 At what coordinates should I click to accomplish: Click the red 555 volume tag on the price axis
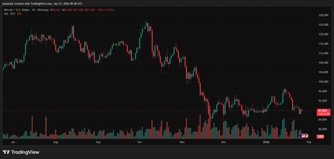click(321, 137)
